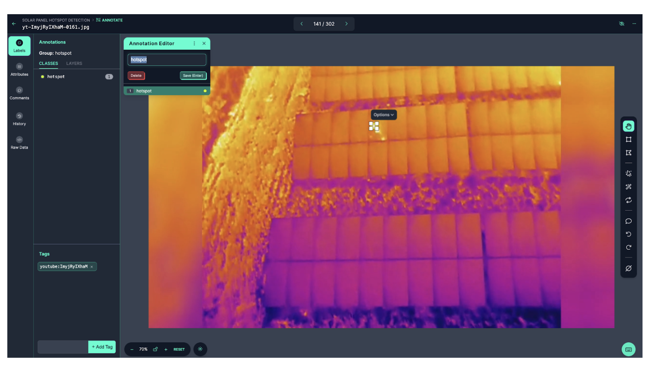Screen dimensions: 655x369
Task: Open the Annotation Editor three-dot menu
Action: (x=194, y=43)
